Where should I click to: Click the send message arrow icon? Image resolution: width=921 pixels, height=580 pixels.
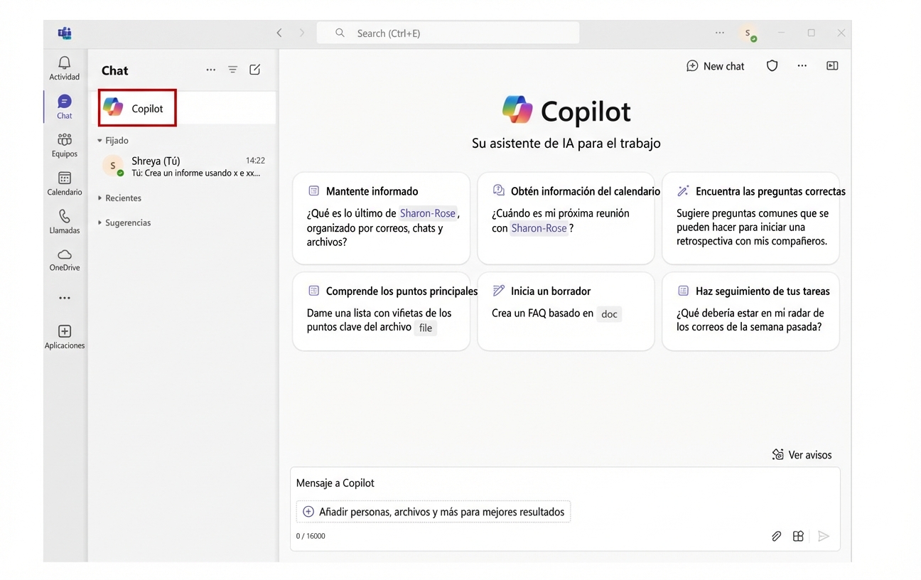[x=824, y=536]
